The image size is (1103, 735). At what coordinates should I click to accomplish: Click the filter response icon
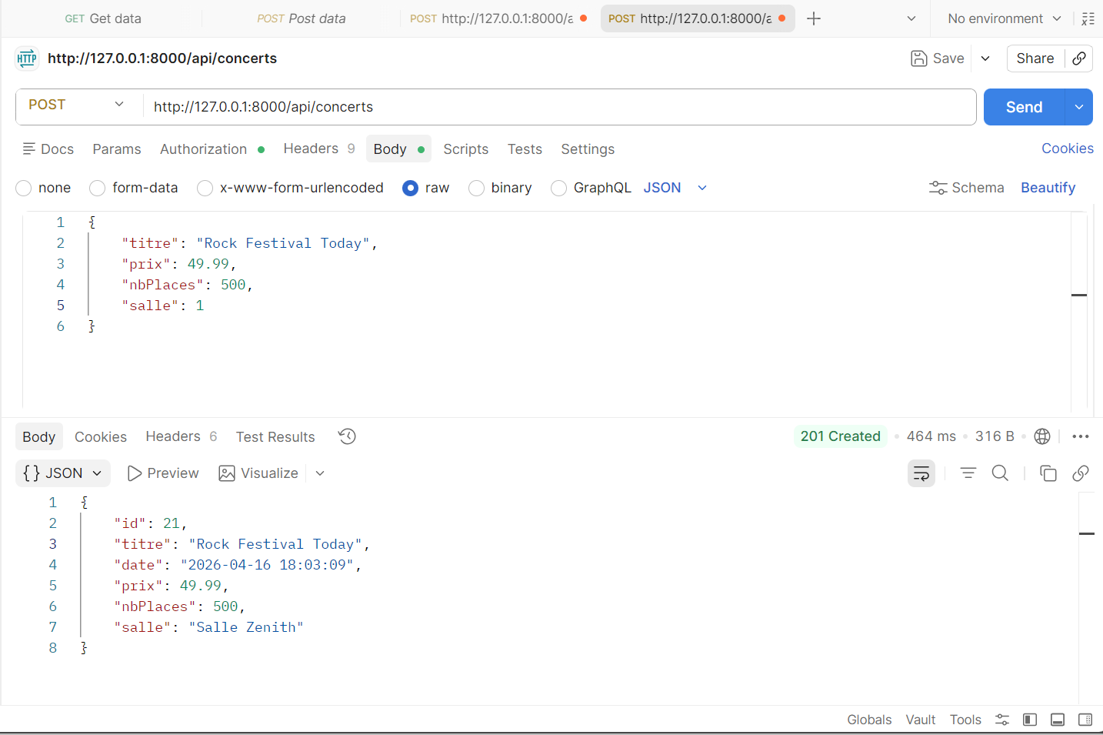click(968, 473)
